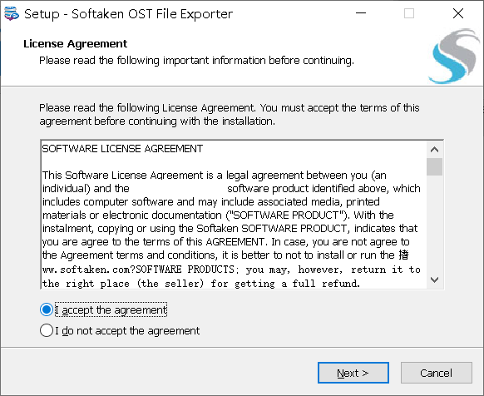Click the setup icon in the title bar
Viewport: 484px width, 396px height.
coord(11,14)
